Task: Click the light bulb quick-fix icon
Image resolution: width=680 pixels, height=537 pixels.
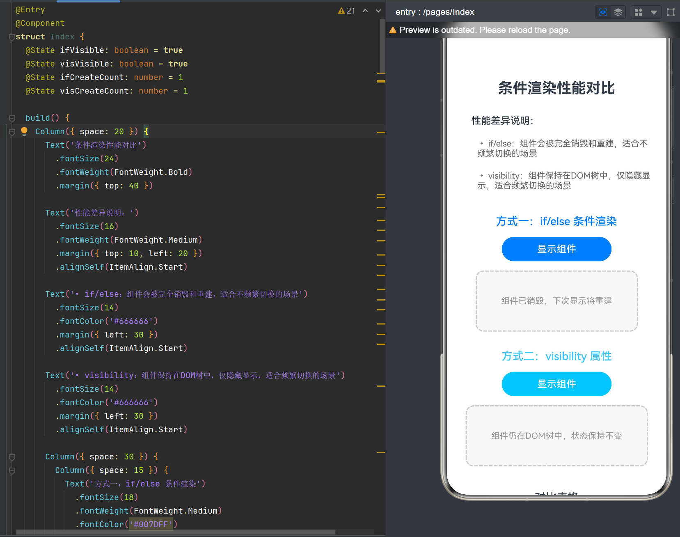Action: 24,131
